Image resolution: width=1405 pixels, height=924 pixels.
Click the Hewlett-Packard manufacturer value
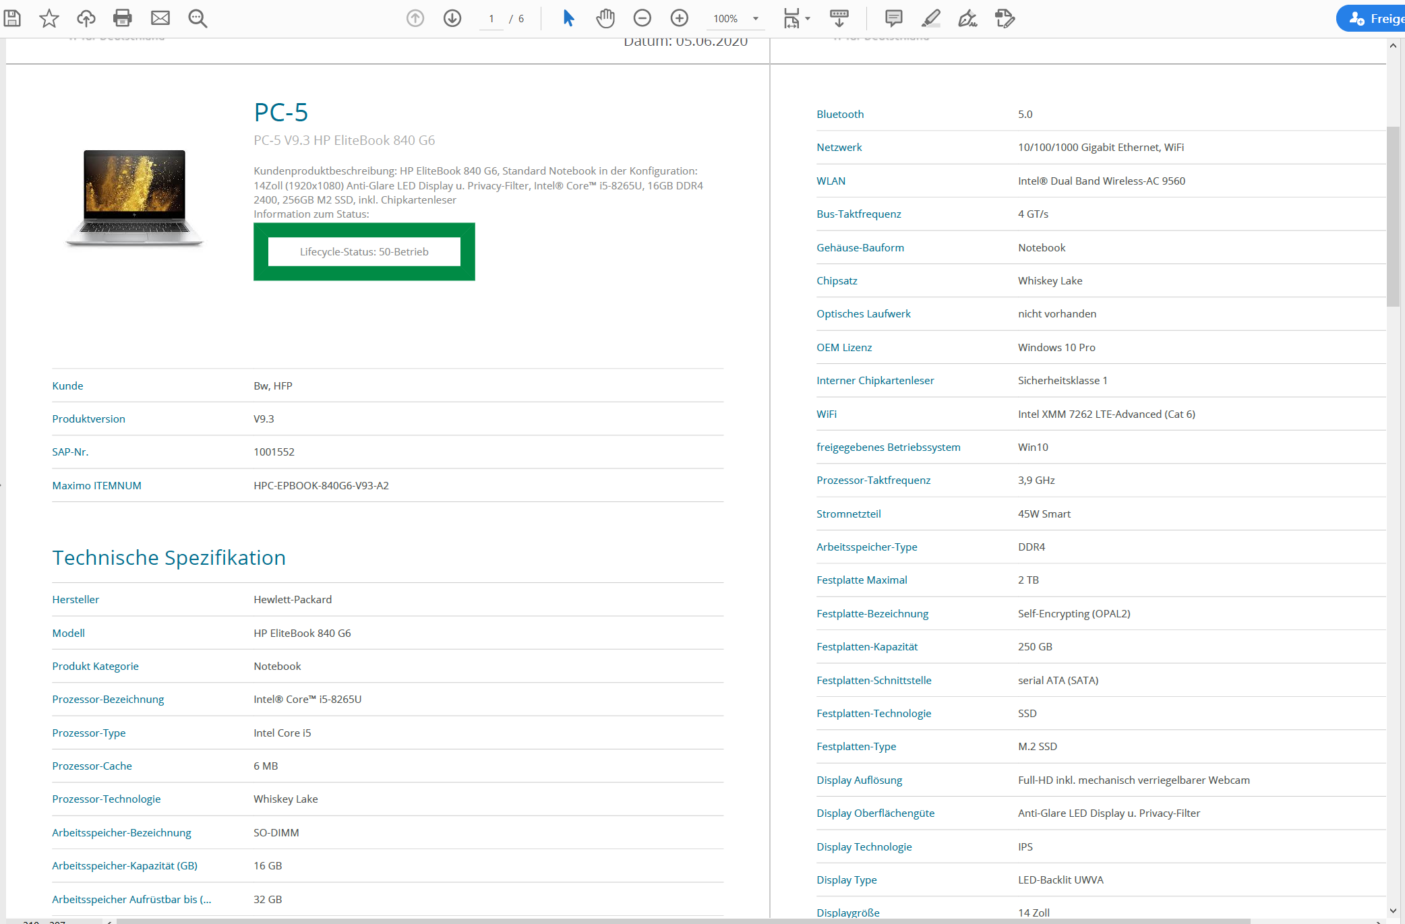(293, 599)
